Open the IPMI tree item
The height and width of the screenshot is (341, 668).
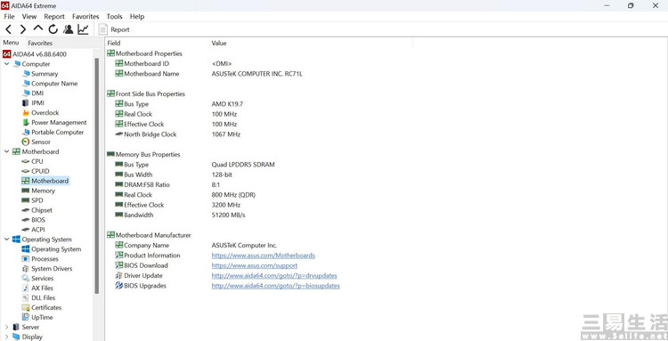click(33, 103)
